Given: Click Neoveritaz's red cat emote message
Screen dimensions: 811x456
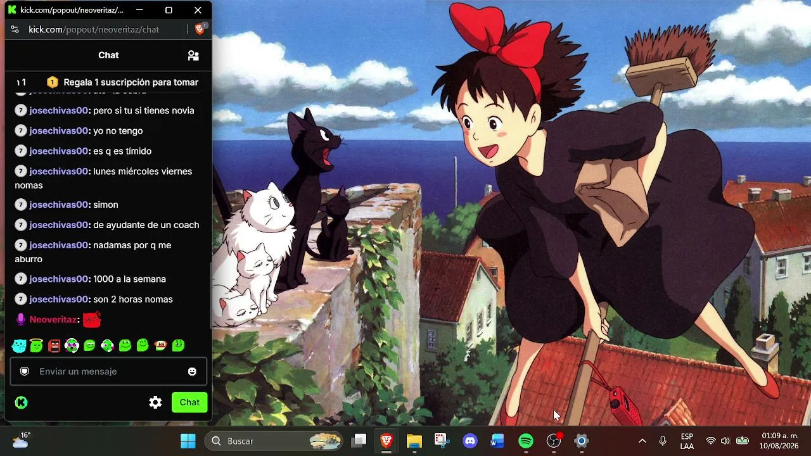Looking at the screenshot, I should [92, 320].
